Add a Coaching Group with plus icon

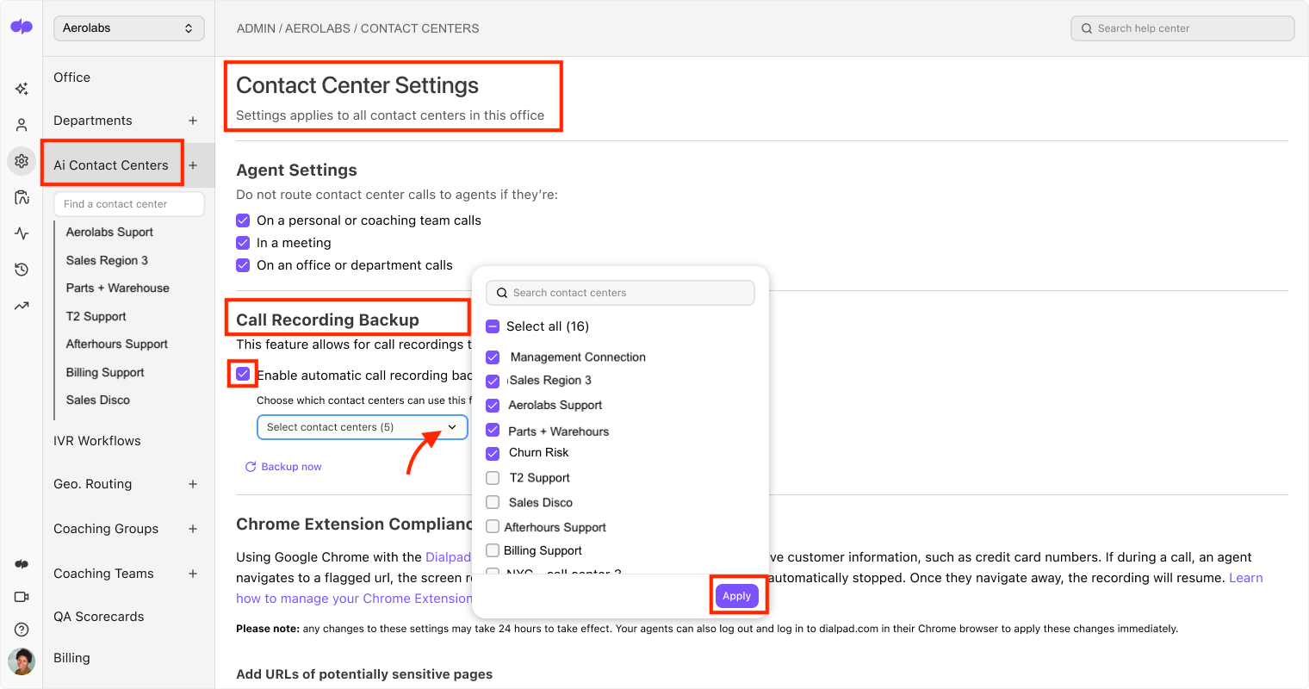tap(193, 529)
